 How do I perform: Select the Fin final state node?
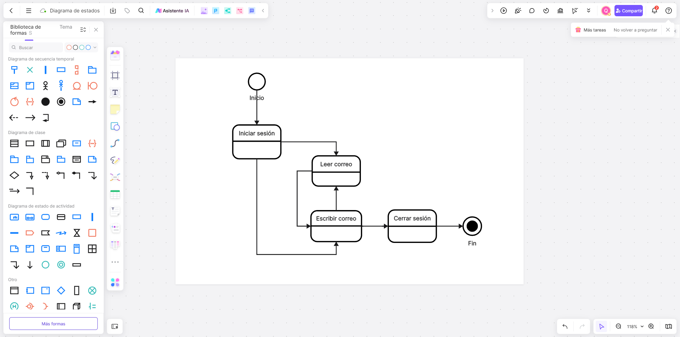[x=472, y=226]
